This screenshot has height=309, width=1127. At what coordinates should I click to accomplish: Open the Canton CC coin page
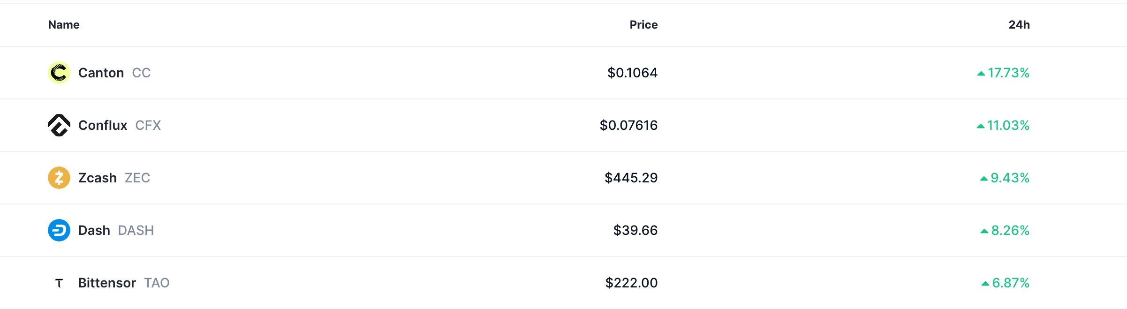tap(101, 73)
